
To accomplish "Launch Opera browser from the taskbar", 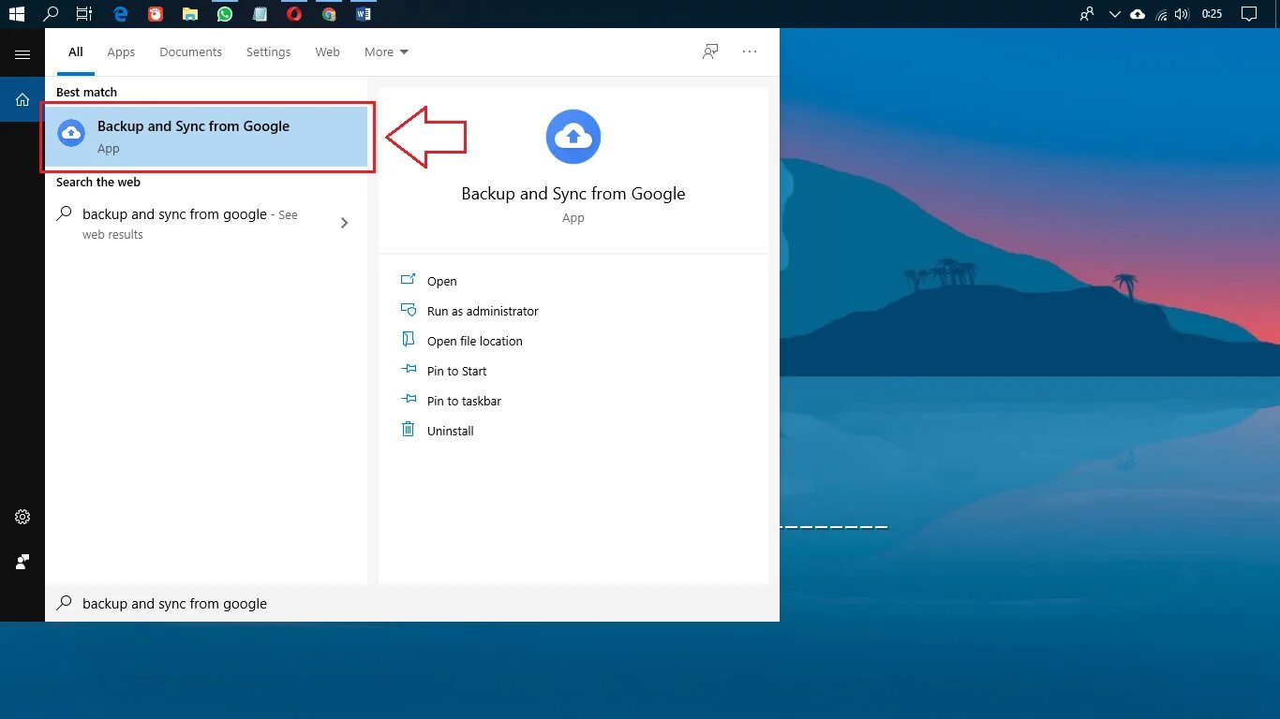I will pyautogui.click(x=294, y=14).
